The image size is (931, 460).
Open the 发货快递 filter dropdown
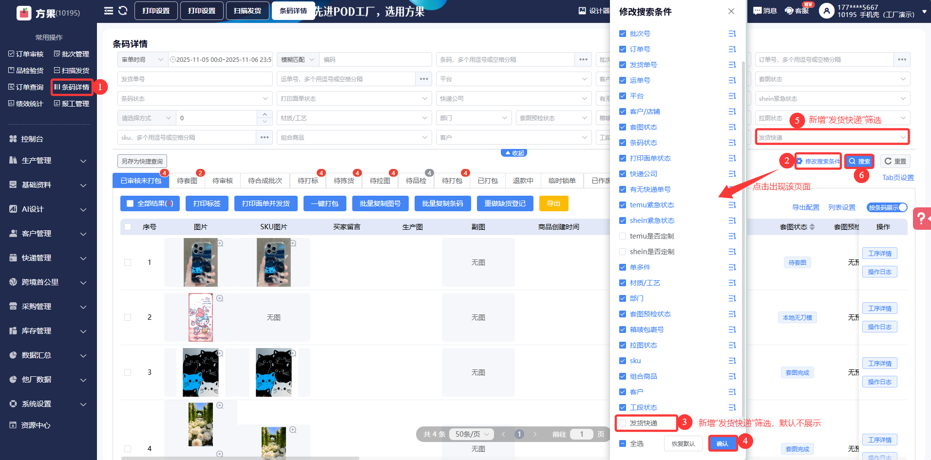833,137
